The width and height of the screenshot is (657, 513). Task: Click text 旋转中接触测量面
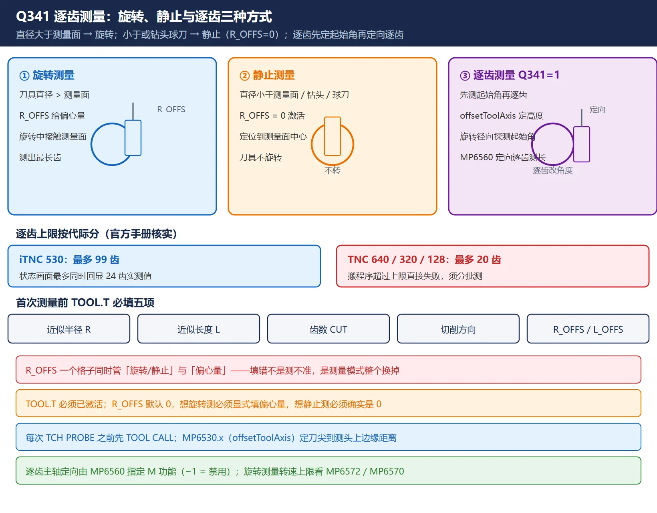point(53,136)
